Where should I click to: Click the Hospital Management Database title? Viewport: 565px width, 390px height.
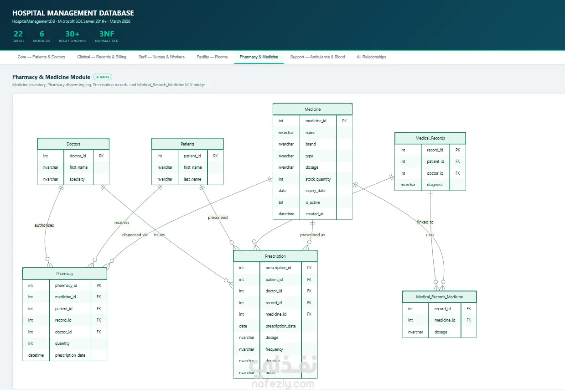[x=73, y=13]
